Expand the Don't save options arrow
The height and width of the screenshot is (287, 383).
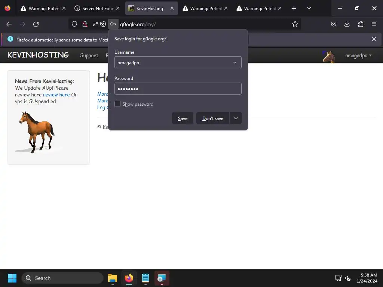tap(236, 118)
